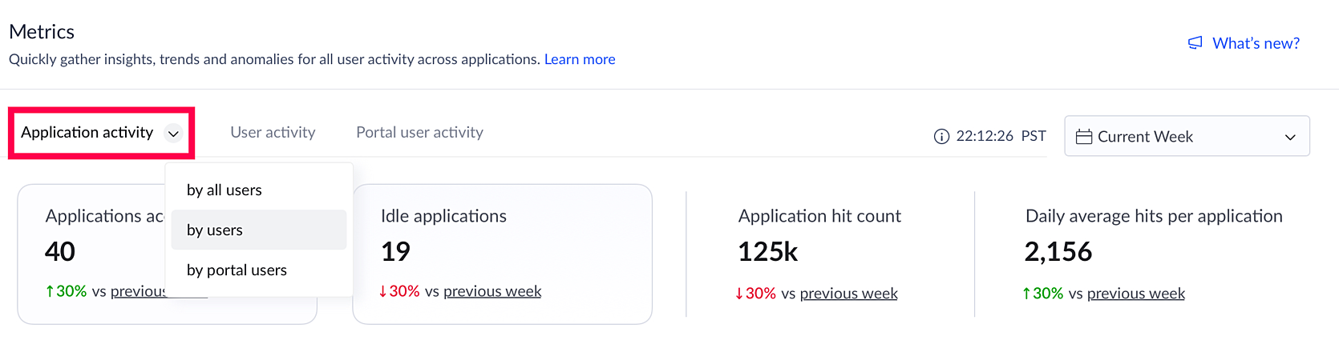Choose the "by users" menu option
The image size is (1339, 344).
point(215,230)
